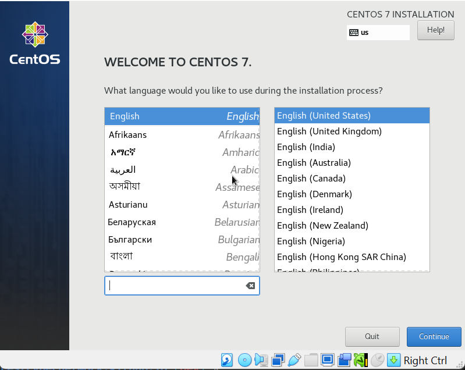Select the Belarusian language row

182,222
